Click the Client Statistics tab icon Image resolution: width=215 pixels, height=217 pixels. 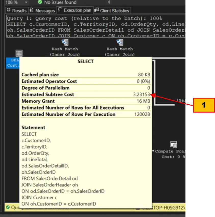point(96,10)
